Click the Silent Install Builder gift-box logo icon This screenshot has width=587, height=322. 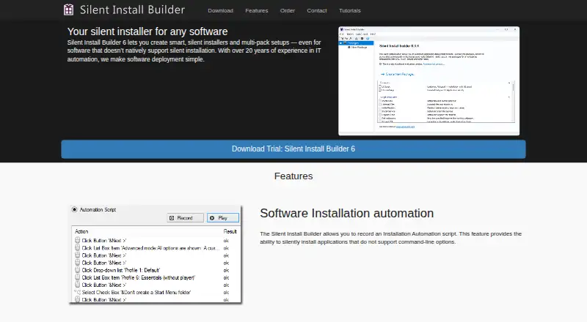click(x=68, y=10)
